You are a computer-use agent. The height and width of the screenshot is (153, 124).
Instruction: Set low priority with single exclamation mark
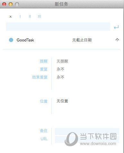point(20,17)
